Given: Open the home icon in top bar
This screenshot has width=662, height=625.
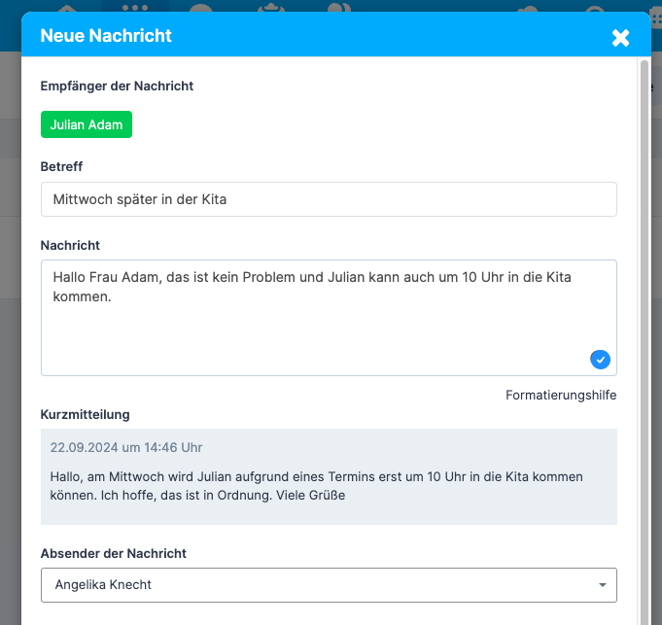Looking at the screenshot, I should (67, 7).
